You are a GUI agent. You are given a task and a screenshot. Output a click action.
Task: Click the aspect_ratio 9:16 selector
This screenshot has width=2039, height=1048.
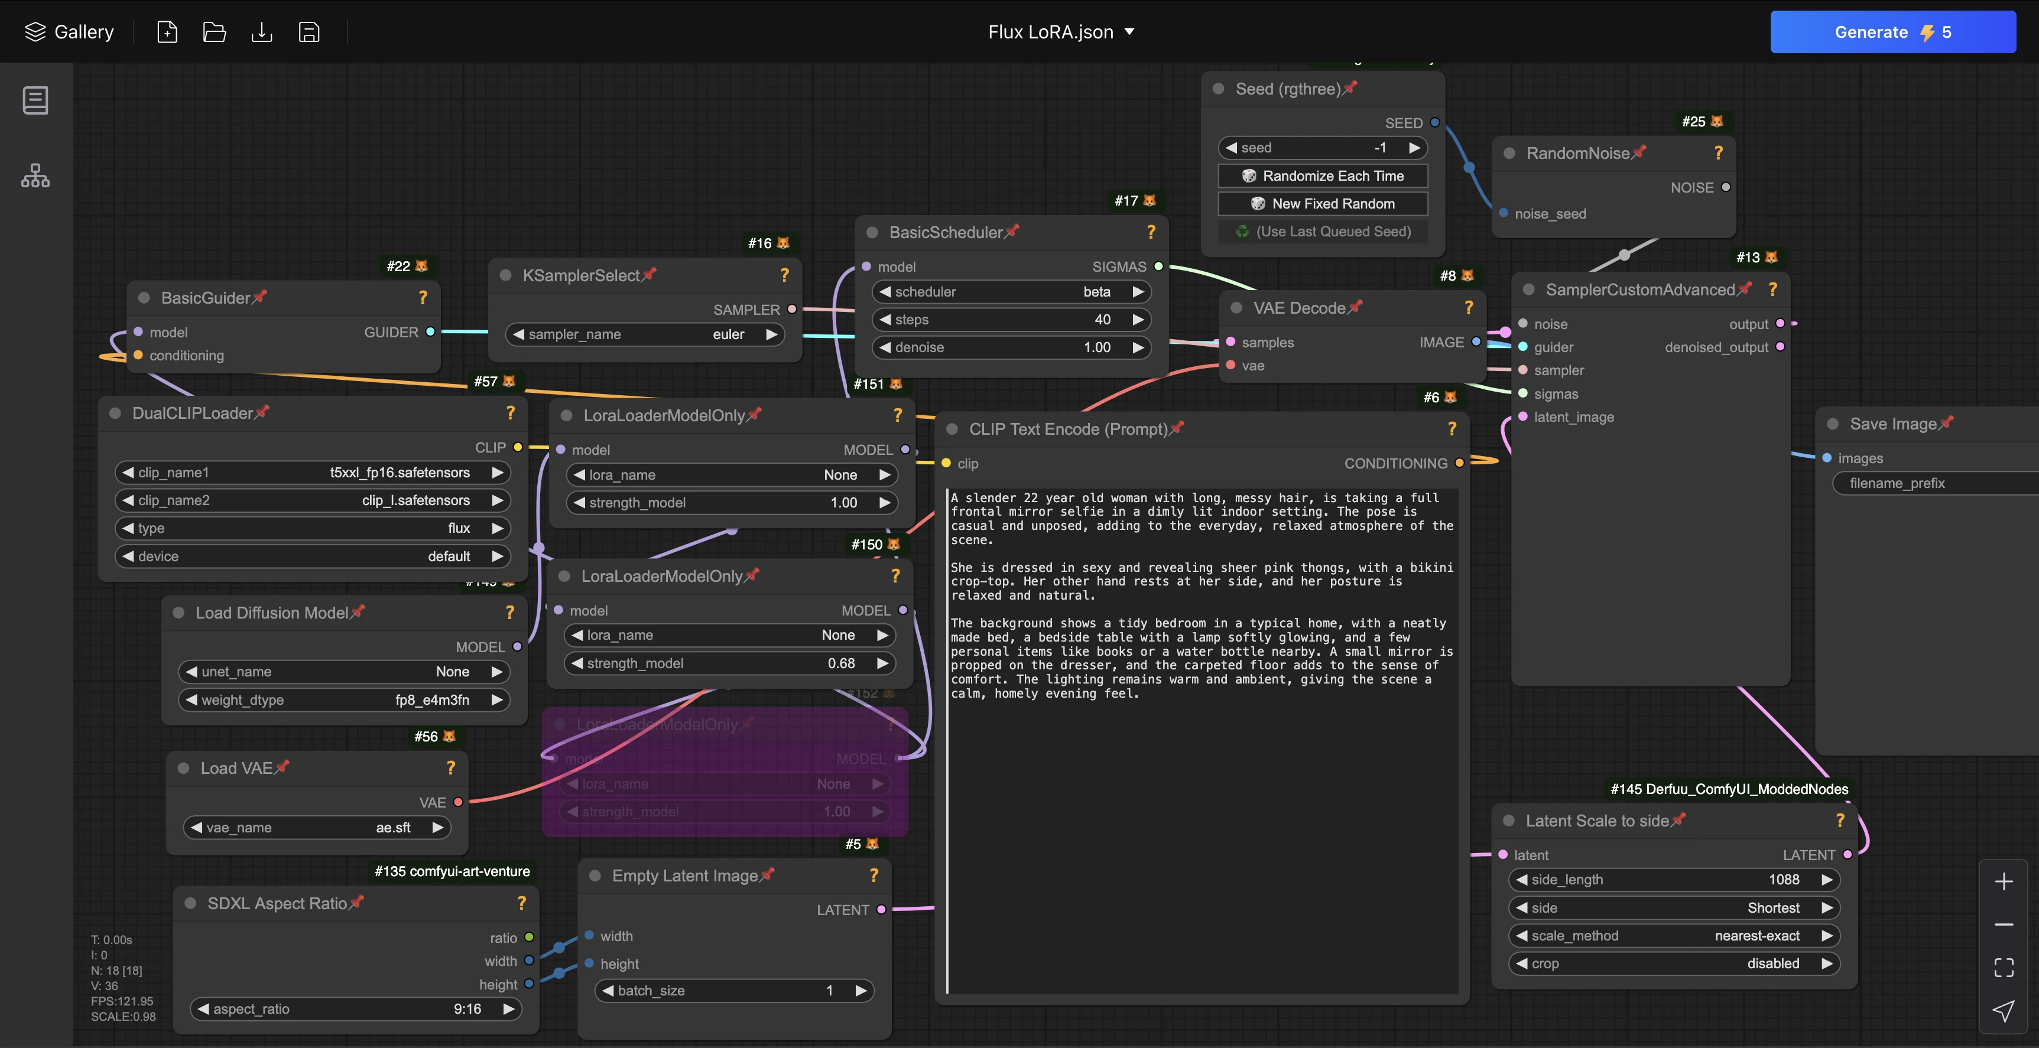tap(356, 1008)
